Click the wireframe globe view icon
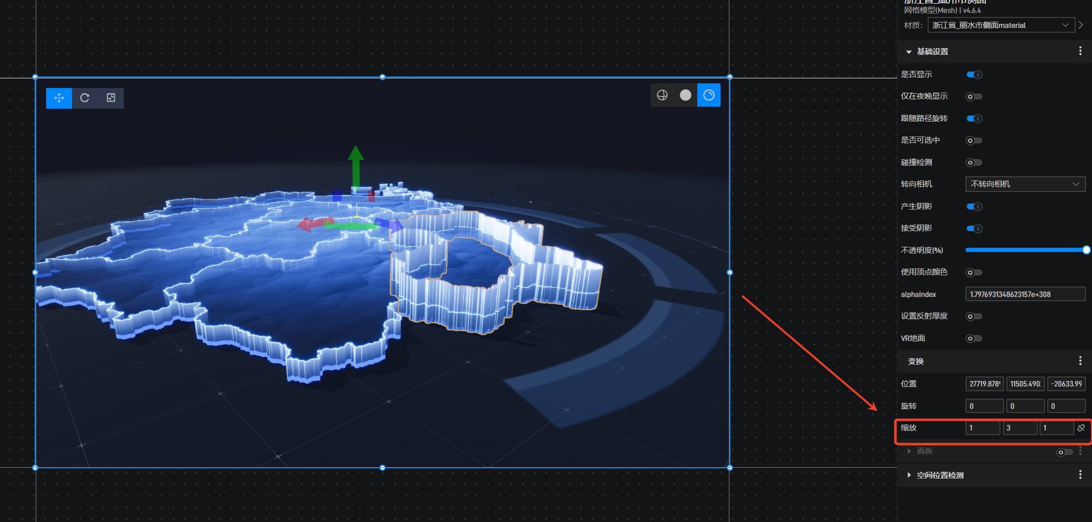 point(662,95)
